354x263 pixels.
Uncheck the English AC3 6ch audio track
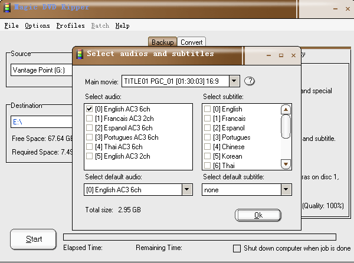pos(90,109)
